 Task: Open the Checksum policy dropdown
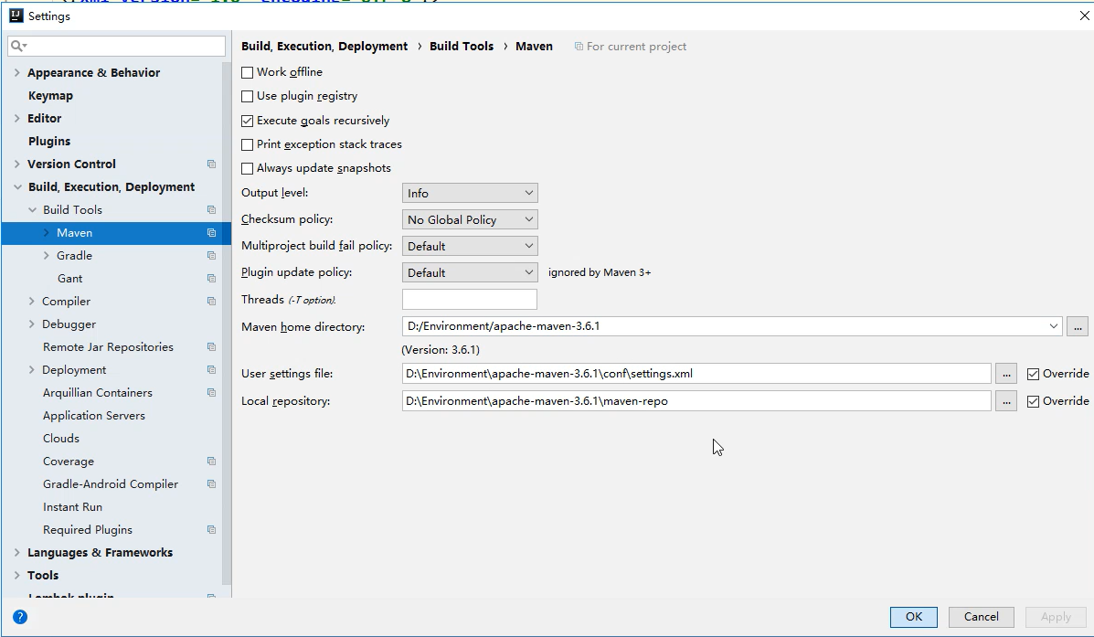(470, 219)
